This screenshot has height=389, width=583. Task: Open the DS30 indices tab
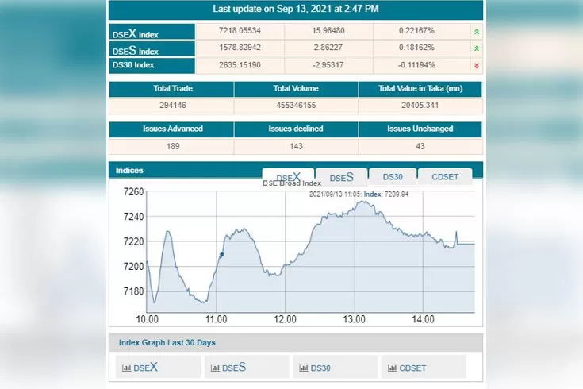393,177
